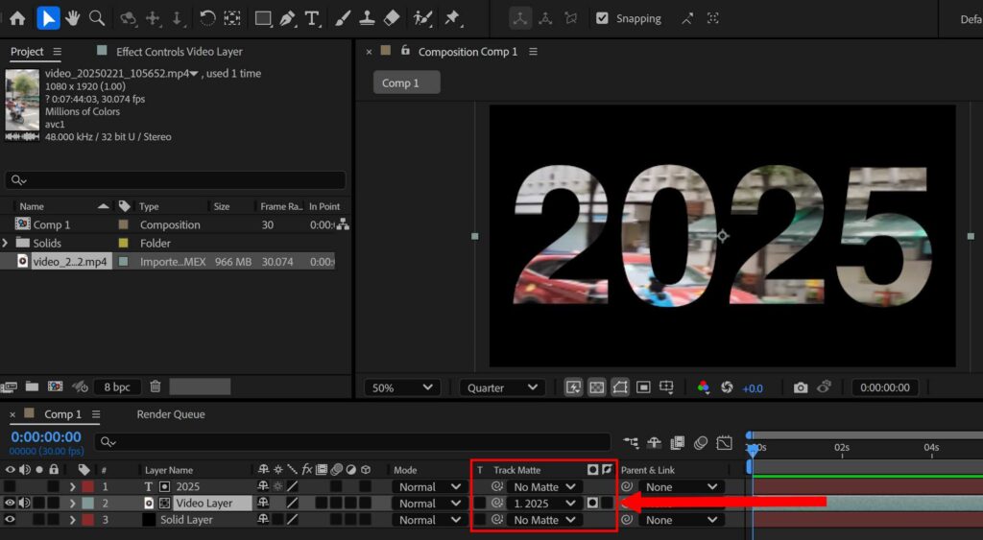Screen dimensions: 983x540
Task: Open Parent dropdown for the 2025 layer
Action: point(681,486)
